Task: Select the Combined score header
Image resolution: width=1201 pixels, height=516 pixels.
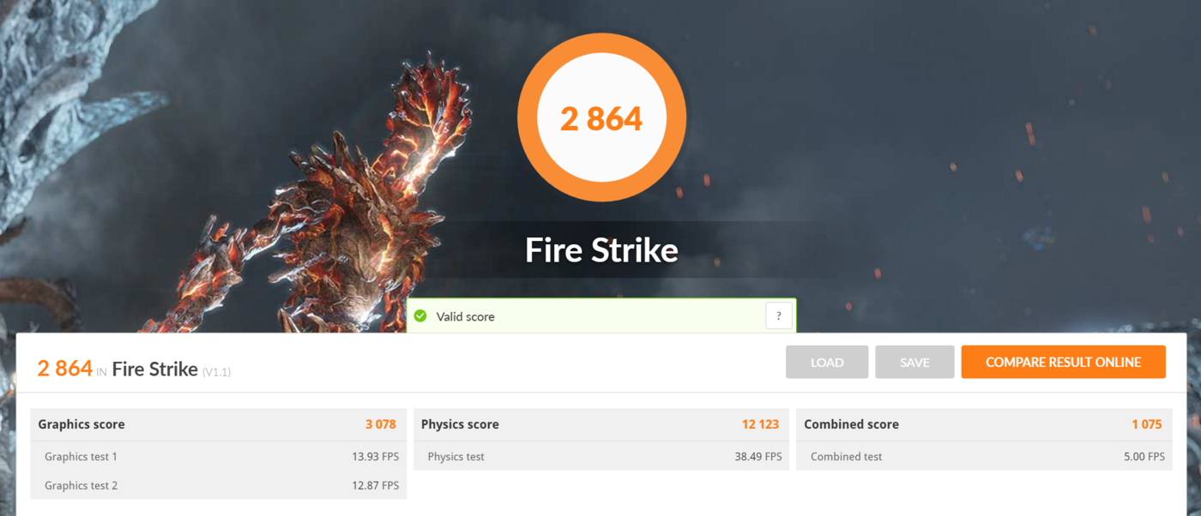Action: tap(851, 424)
